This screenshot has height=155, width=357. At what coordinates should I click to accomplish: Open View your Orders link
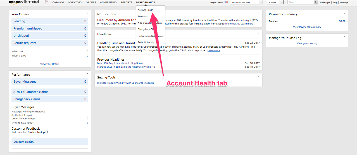click(50, 64)
